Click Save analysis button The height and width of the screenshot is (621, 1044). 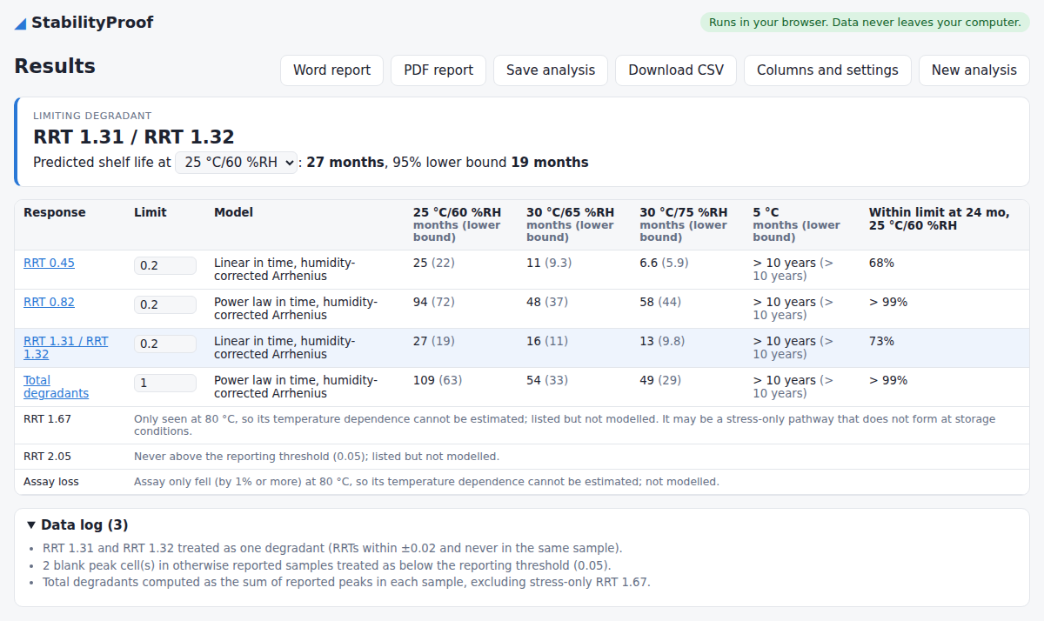(x=551, y=70)
